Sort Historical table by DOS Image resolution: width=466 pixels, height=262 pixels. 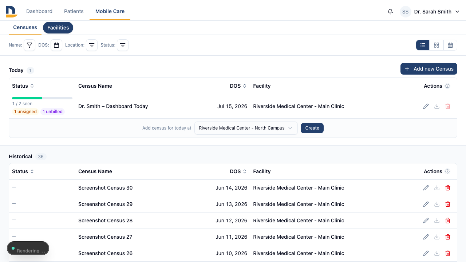click(x=238, y=171)
